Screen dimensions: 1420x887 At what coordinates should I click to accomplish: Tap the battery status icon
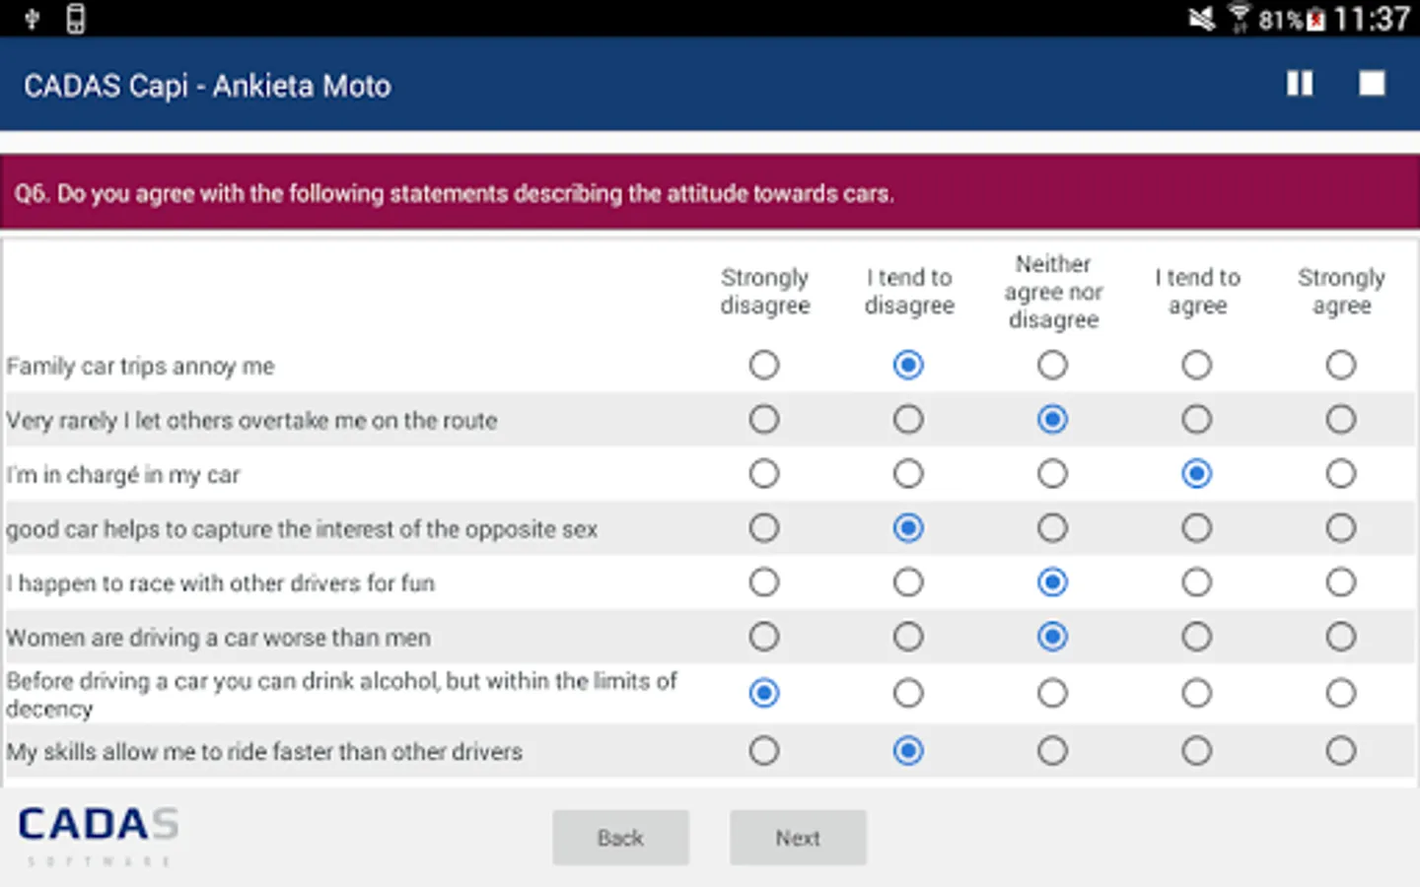[x=1315, y=20]
